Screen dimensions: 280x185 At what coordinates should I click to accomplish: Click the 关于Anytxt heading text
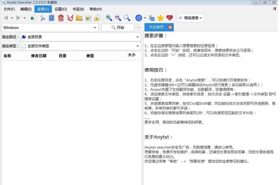158,137
